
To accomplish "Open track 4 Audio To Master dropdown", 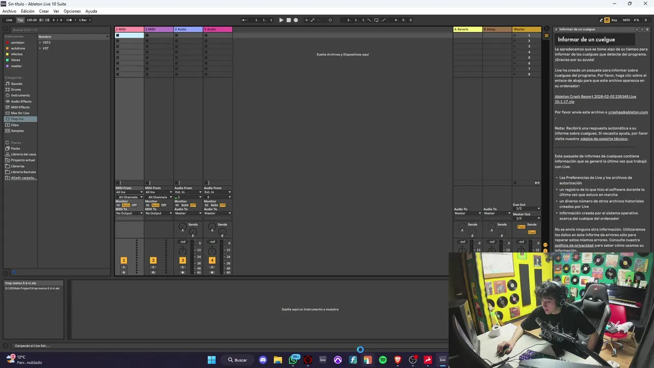I will coord(218,213).
